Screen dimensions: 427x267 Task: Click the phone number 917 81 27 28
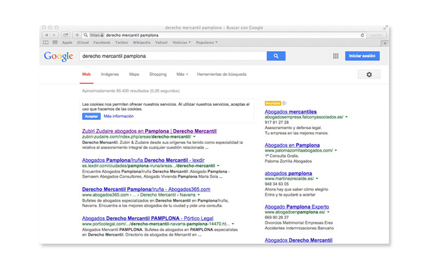[277, 123]
